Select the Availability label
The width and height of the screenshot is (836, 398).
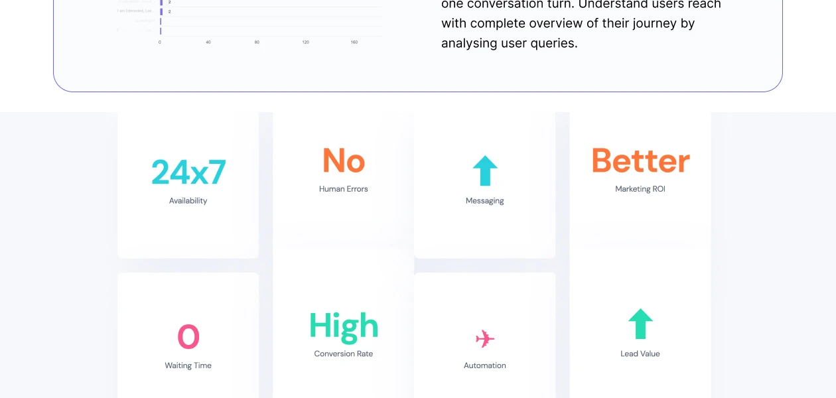[188, 201]
